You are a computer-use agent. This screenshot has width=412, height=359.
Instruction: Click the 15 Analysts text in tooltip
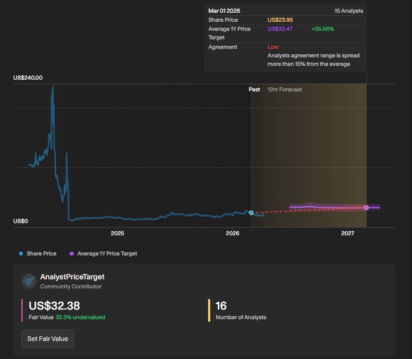coord(349,11)
